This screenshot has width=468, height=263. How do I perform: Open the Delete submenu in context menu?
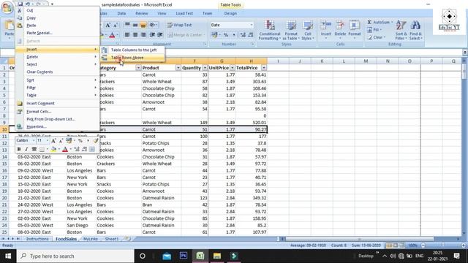click(57, 57)
